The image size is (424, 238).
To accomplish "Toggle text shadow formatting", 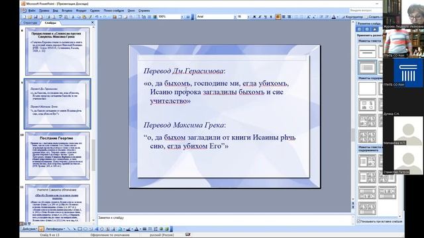I will (271, 17).
